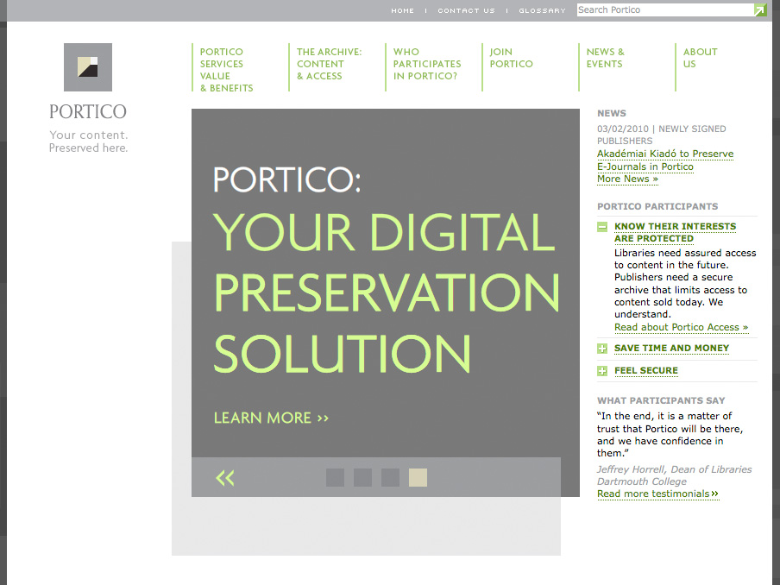Screen dimensions: 780x585
Task: Click the PORTICO wordmark text under logo
Action: pyautogui.click(x=87, y=112)
